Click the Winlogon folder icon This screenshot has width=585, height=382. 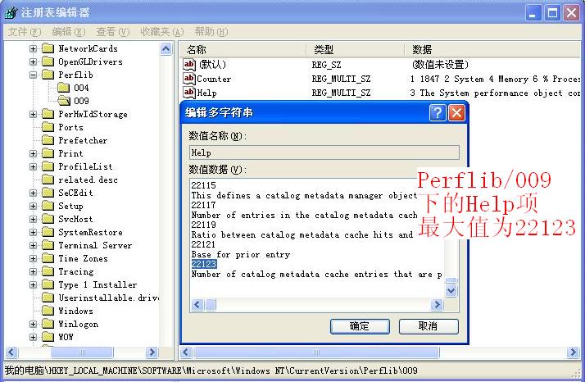48,324
